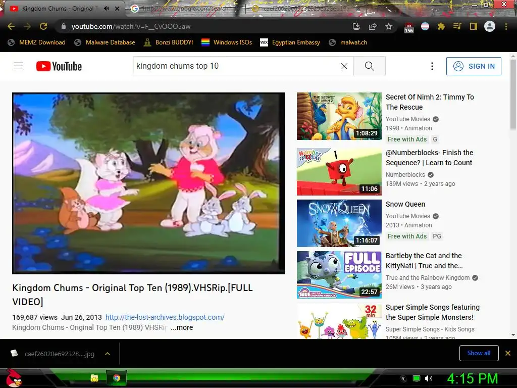Open the downloaded caef26020e692328 jpg file
Image resolution: width=517 pixels, height=388 pixels.
(x=53, y=354)
